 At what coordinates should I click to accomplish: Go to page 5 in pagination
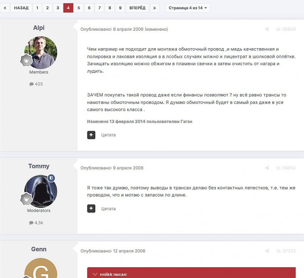tap(79, 8)
